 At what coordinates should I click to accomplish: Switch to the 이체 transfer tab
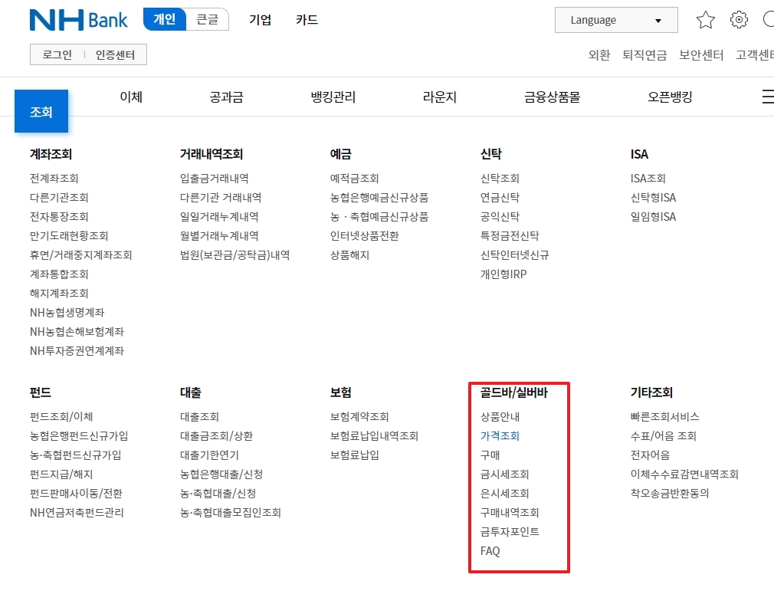click(130, 97)
